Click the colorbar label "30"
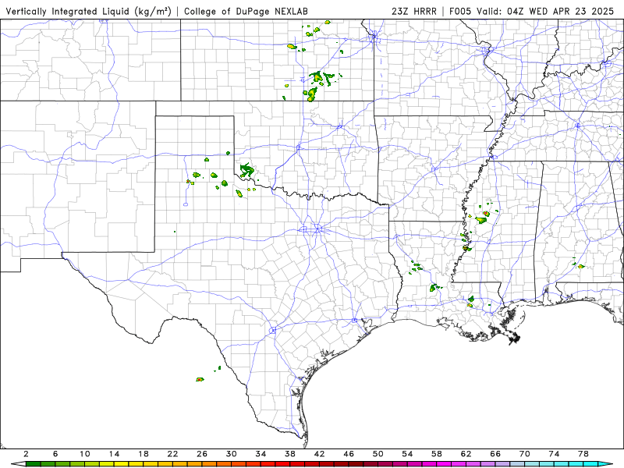The width and height of the screenshot is (624, 468). [231, 454]
